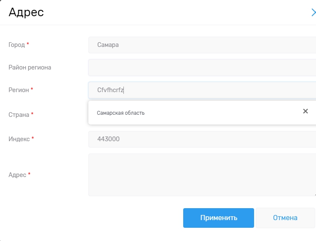This screenshot has height=241, width=316.
Task: Click the red asterisk next to Индекс
Action: [x=33, y=138]
